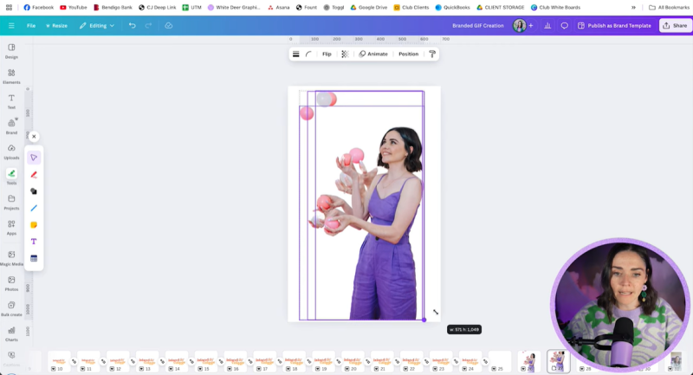Open the Asana bookmark
This screenshot has height=375, width=693.
279,8
